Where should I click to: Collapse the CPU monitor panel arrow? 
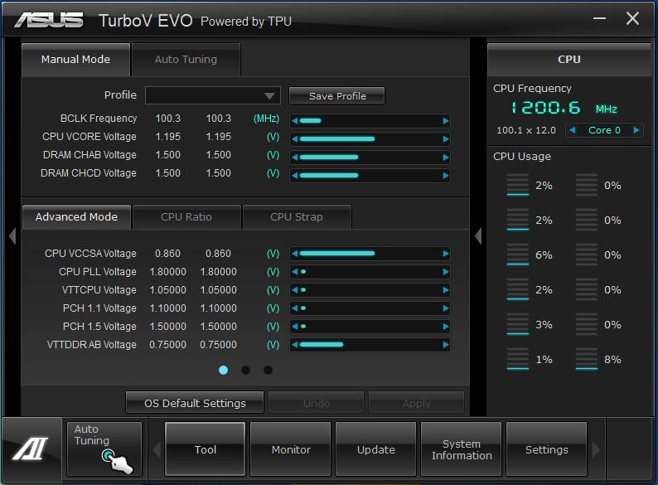(x=478, y=236)
